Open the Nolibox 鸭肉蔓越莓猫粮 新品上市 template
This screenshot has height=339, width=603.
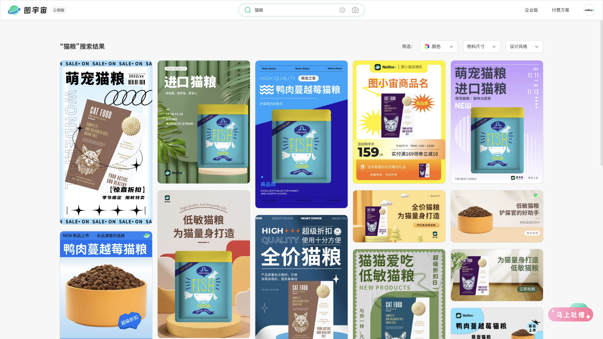coord(497,323)
